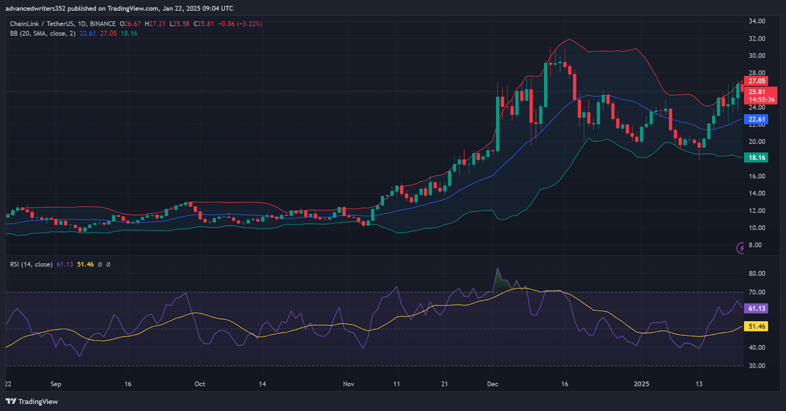
Task: Click the purple 61.13 value in RSI legend
Action: pyautogui.click(x=64, y=264)
